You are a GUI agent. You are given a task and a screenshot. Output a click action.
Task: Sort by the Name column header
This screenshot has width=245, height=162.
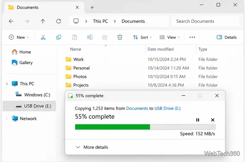(x=76, y=49)
